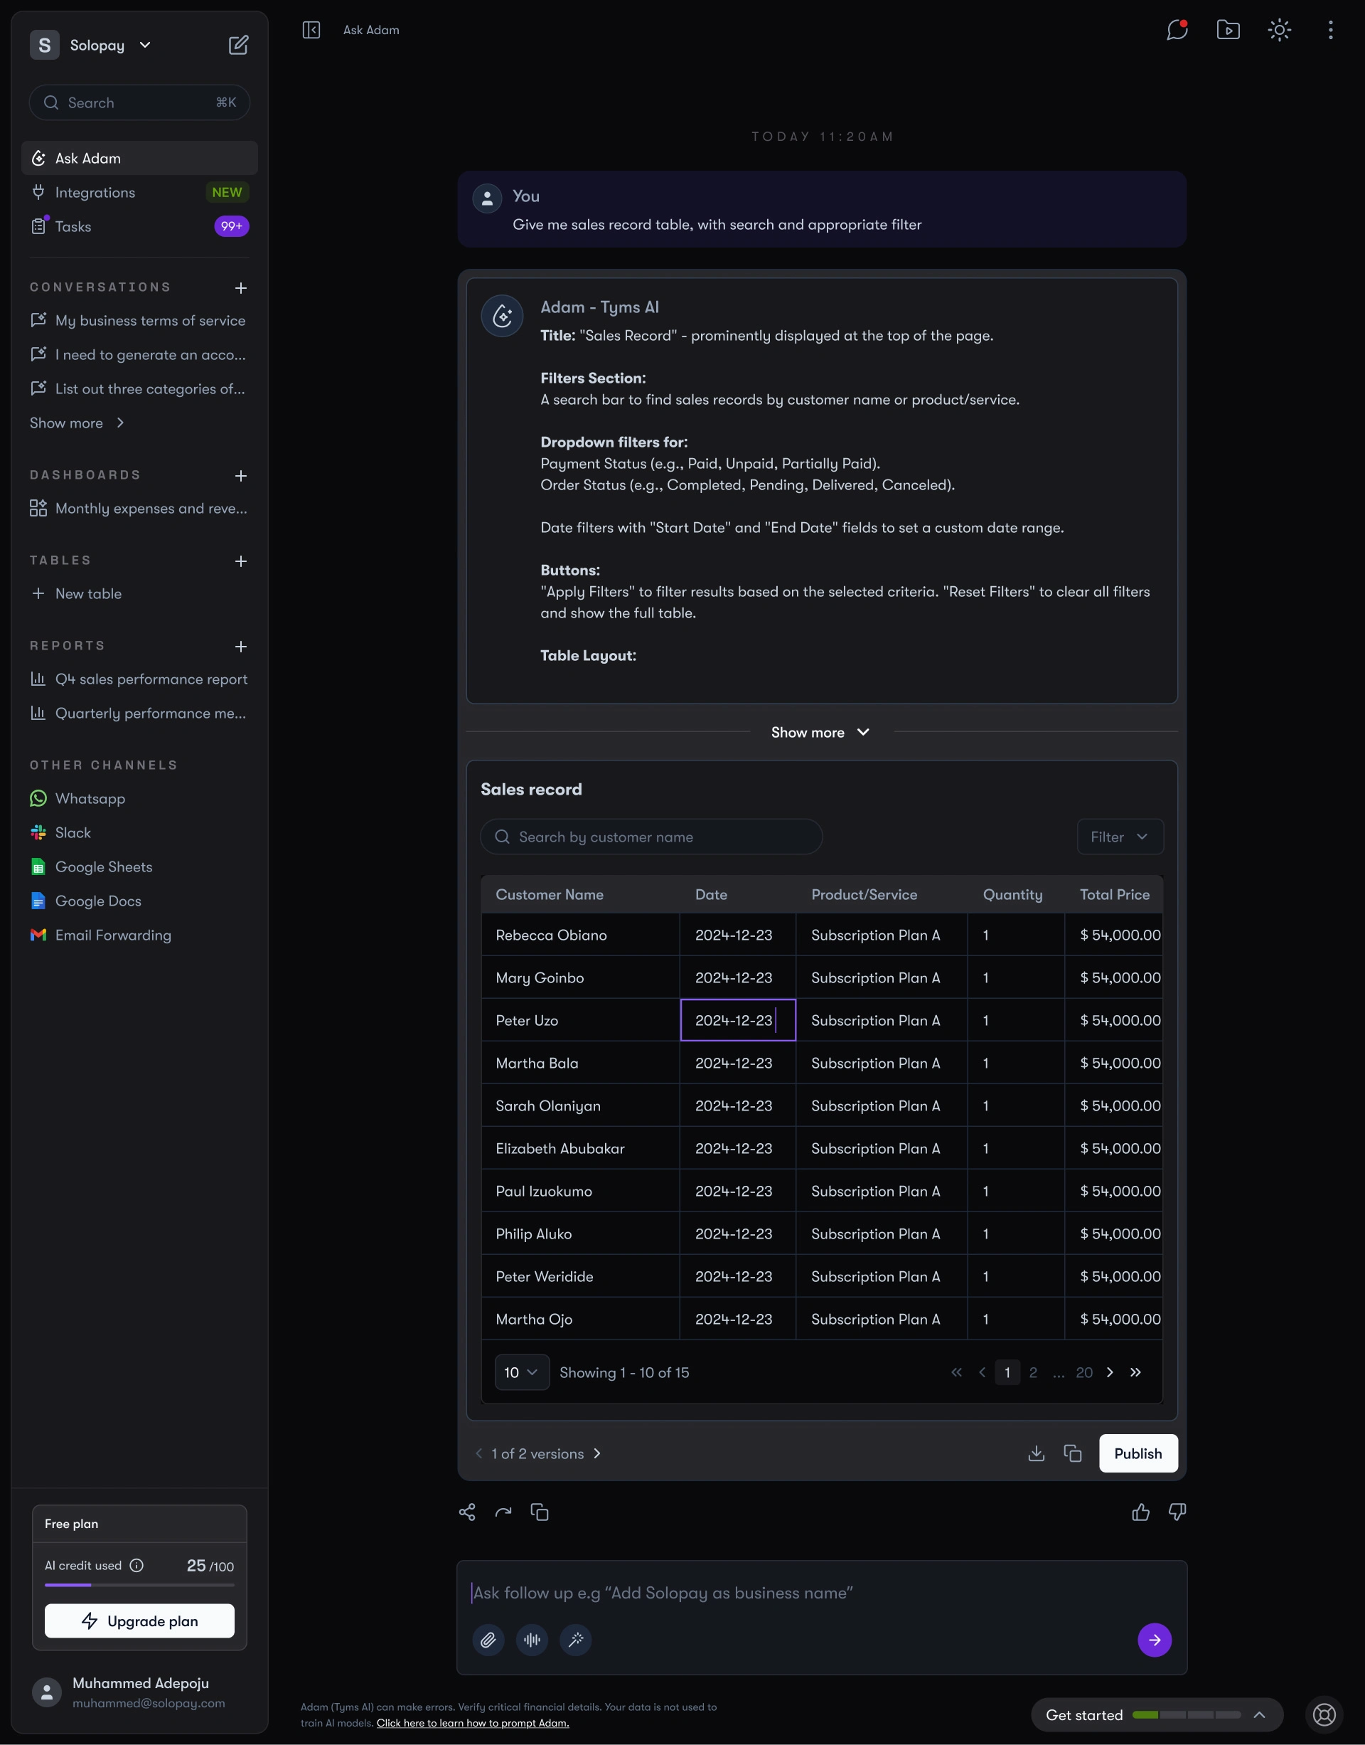Open the rows-per-page 10 dropdown
The height and width of the screenshot is (1745, 1365).
click(521, 1372)
